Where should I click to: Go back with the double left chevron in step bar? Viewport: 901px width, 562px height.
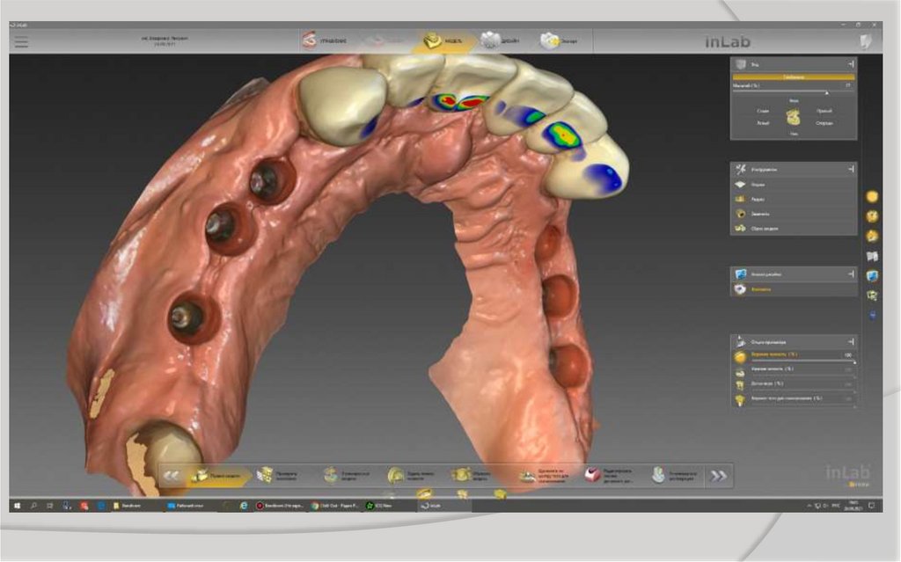pyautogui.click(x=171, y=476)
